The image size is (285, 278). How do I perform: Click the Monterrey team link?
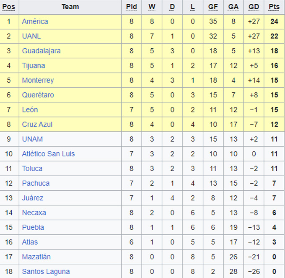pos(38,80)
